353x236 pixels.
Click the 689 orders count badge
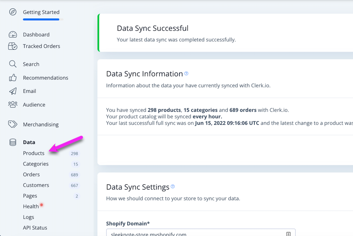(x=74, y=175)
